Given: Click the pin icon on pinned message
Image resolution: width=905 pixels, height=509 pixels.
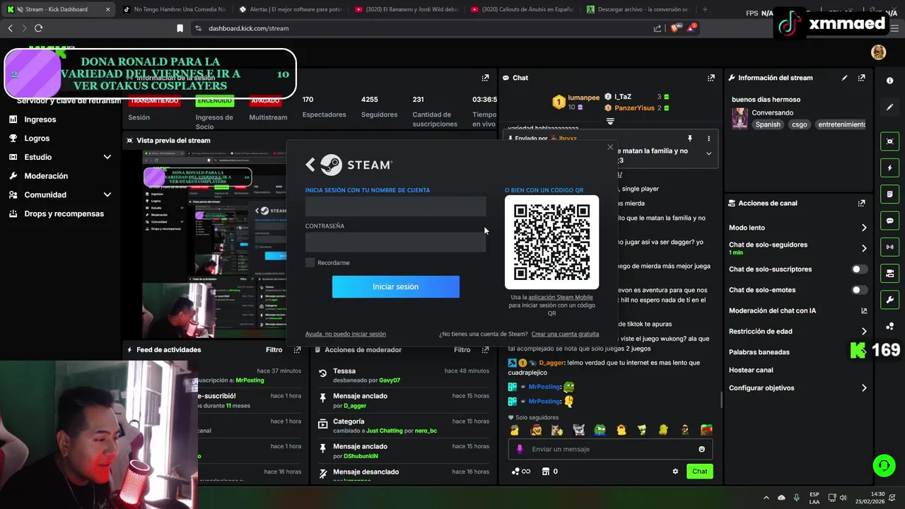Looking at the screenshot, I should pyautogui.click(x=689, y=139).
